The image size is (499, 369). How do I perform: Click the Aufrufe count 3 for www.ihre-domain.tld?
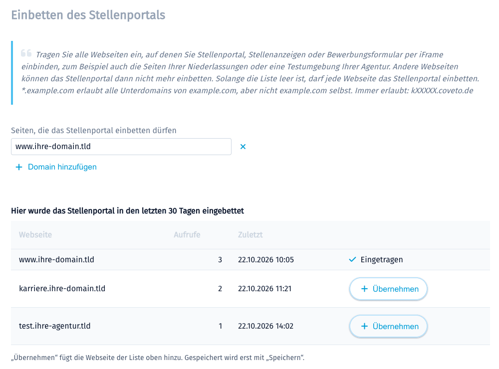tap(220, 260)
